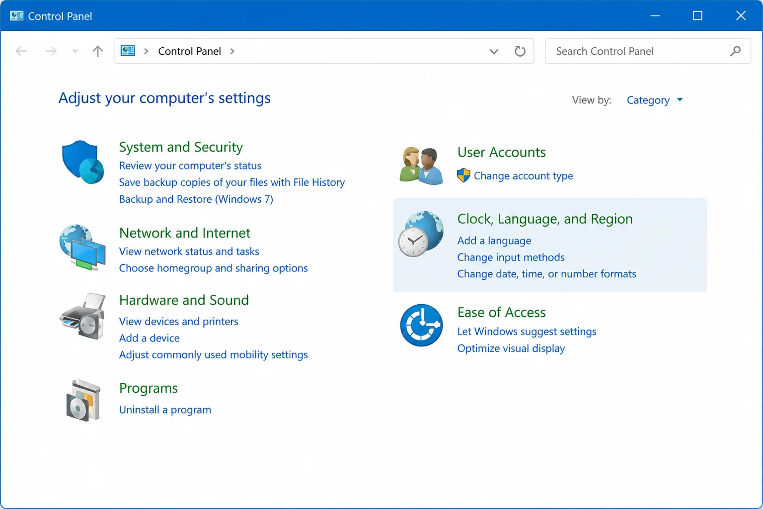Expand the chevron before Control Panel breadcrumb
Screen dimensions: 763x509
click(x=146, y=51)
